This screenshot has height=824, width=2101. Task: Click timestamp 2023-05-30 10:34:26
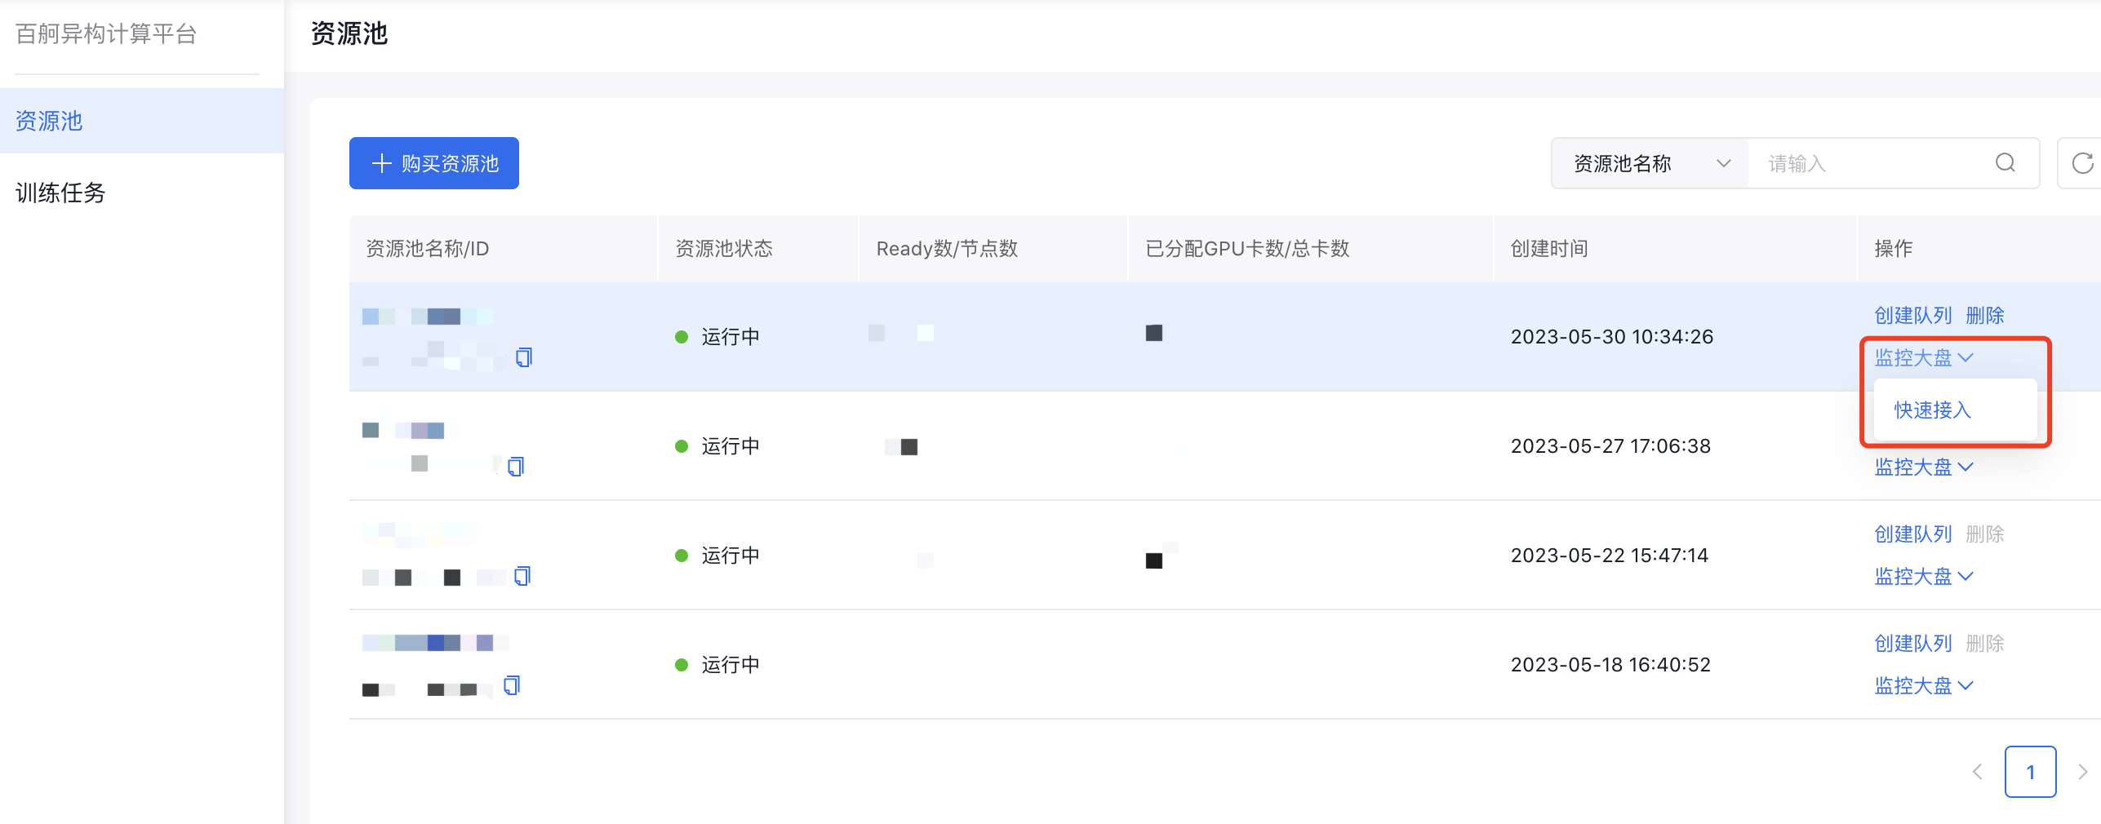[x=1612, y=336]
